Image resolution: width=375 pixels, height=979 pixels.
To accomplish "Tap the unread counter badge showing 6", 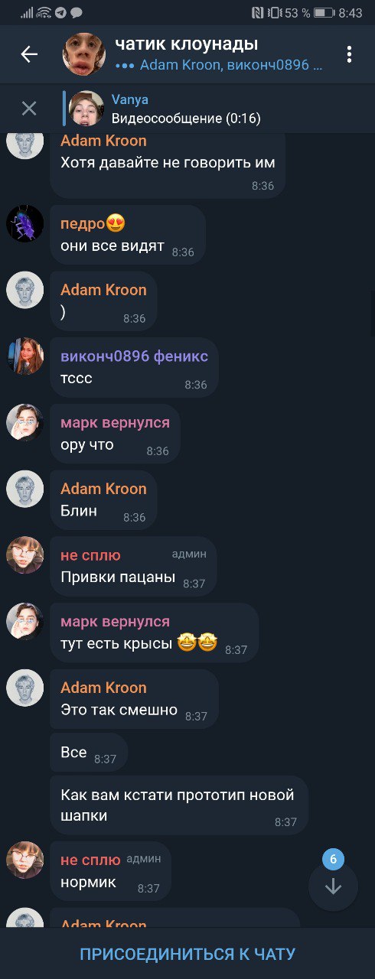I will [333, 859].
